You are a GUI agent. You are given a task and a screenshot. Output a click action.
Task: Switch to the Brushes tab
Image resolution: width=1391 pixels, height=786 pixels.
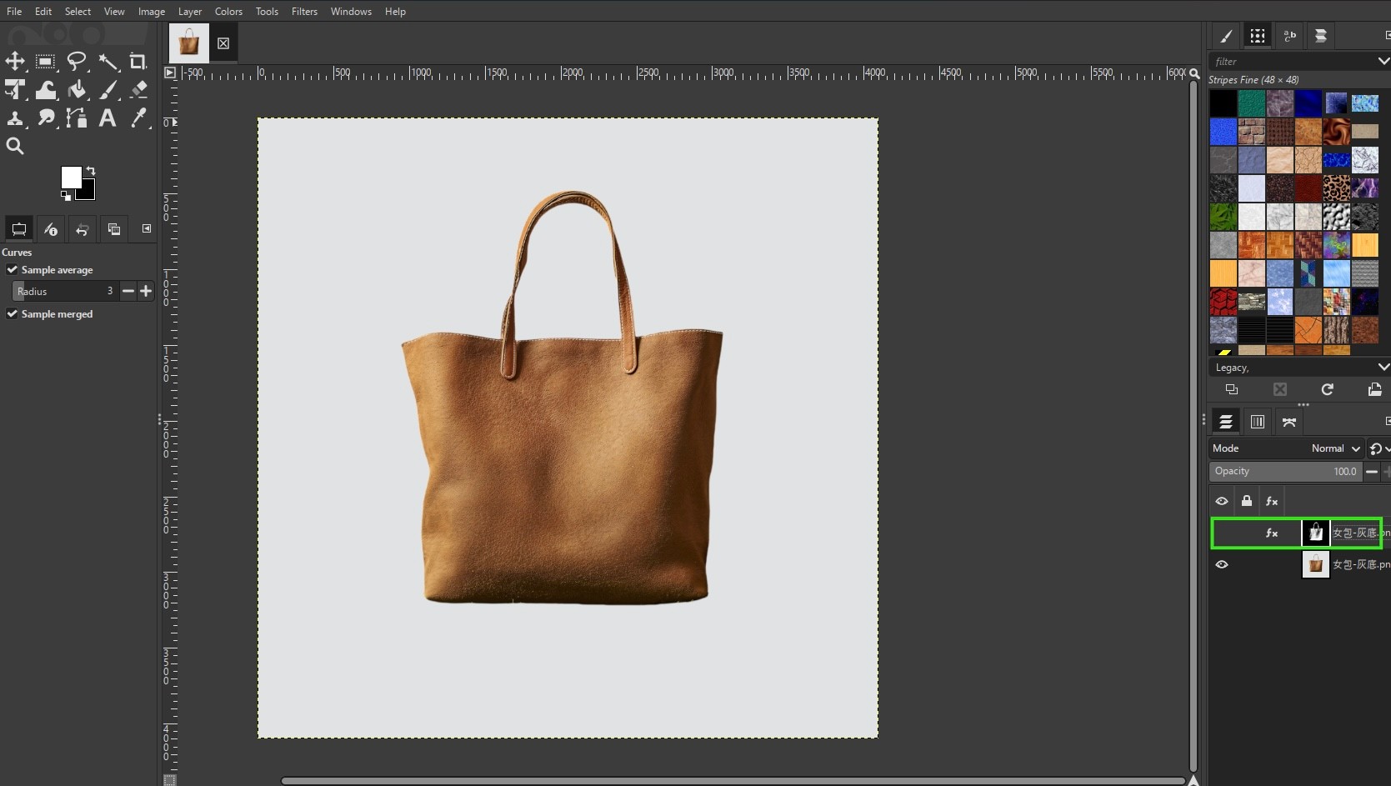(x=1226, y=36)
